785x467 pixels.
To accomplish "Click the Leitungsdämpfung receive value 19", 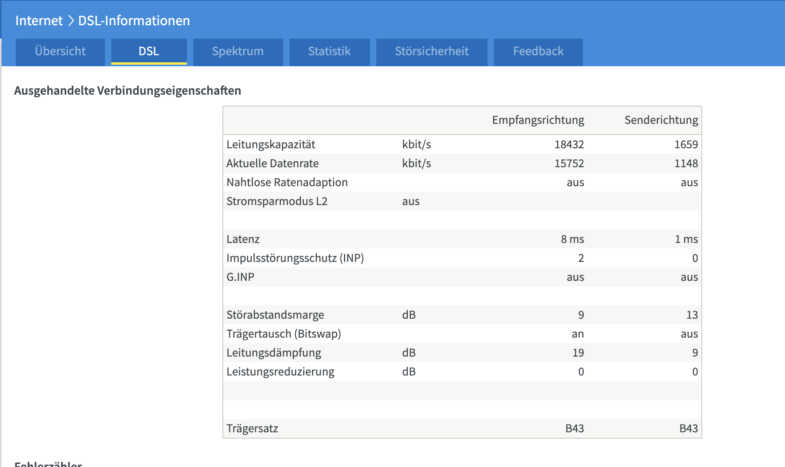I will point(578,353).
